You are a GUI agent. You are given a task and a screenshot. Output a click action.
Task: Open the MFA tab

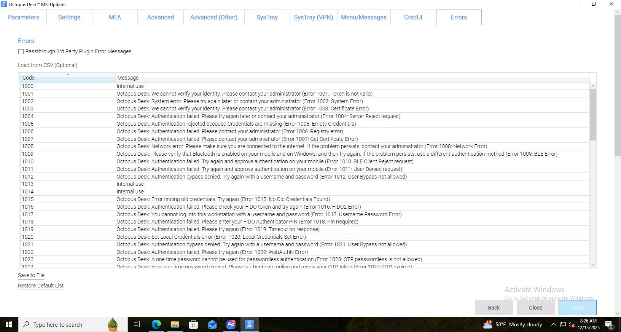(x=115, y=17)
